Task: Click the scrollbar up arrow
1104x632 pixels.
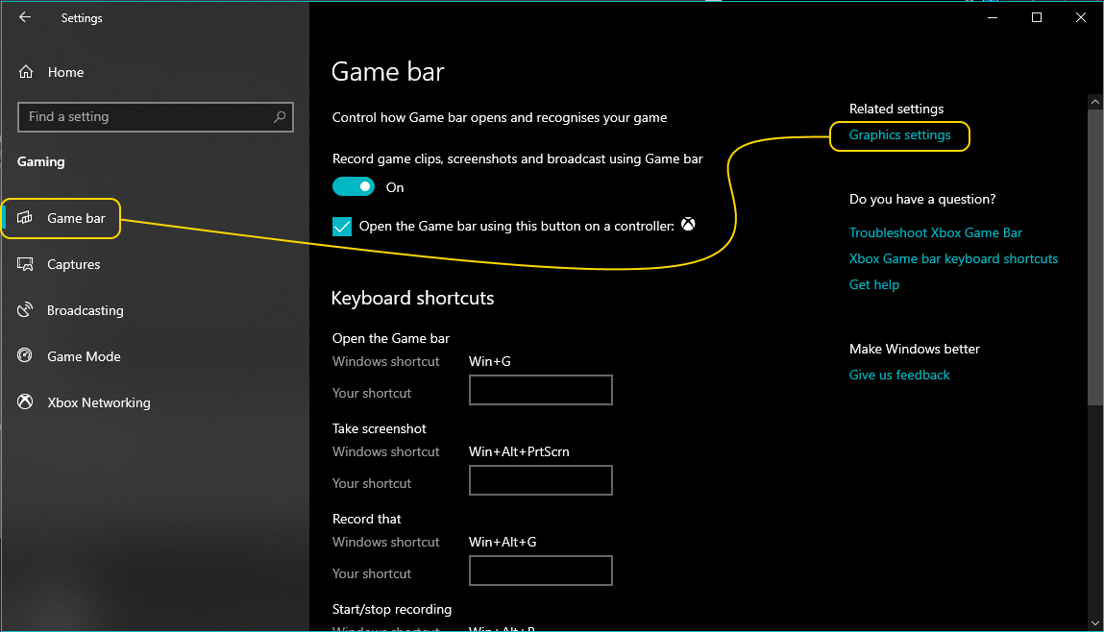Action: coord(1094,102)
